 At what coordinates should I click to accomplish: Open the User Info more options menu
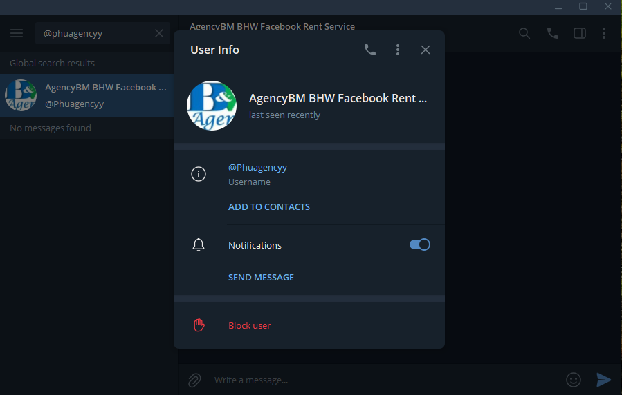tap(397, 50)
